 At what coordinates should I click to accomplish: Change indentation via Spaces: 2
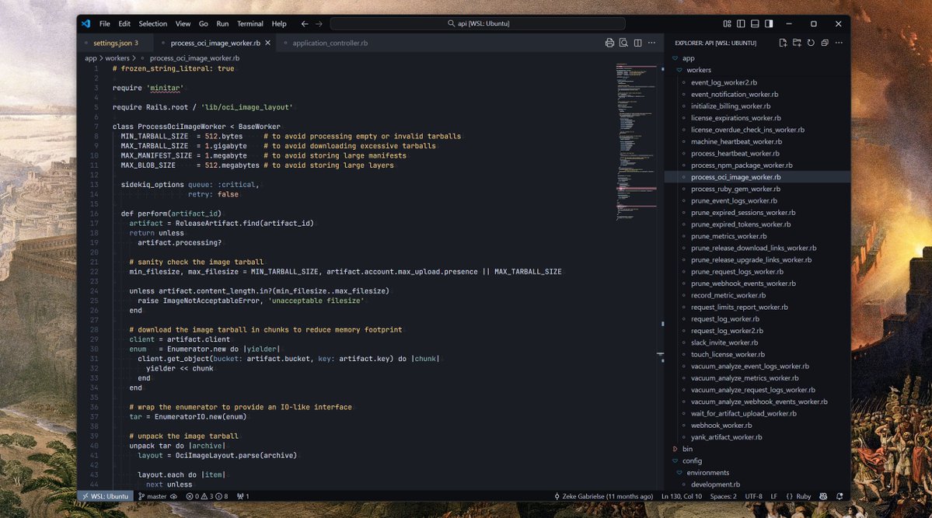[723, 496]
